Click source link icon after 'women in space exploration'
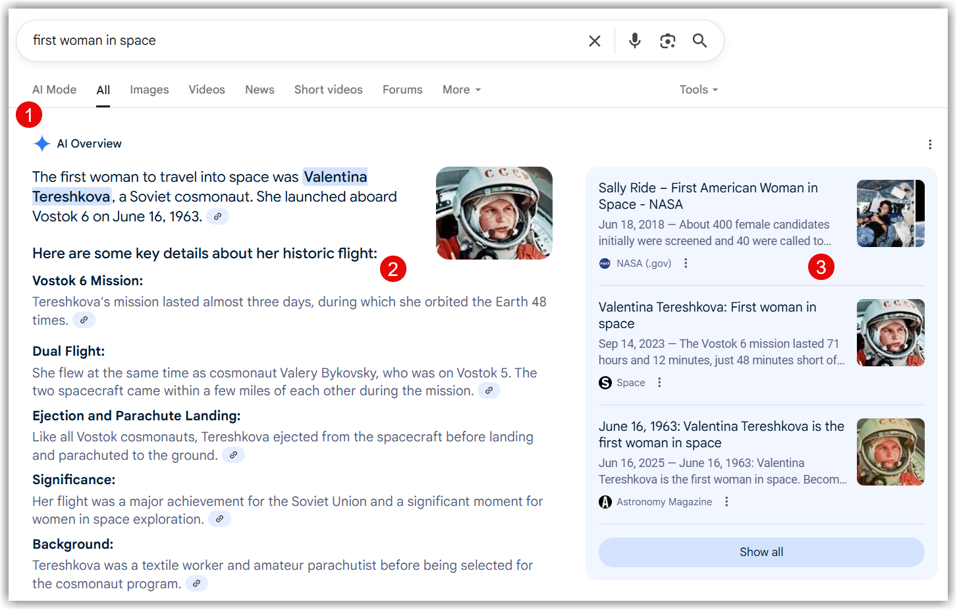 (x=219, y=519)
